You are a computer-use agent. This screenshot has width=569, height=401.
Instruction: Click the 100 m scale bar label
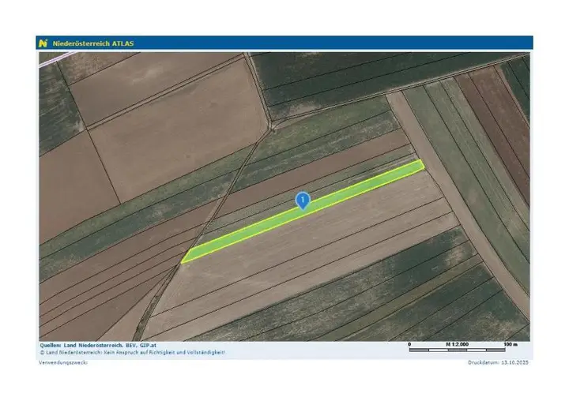click(510, 344)
